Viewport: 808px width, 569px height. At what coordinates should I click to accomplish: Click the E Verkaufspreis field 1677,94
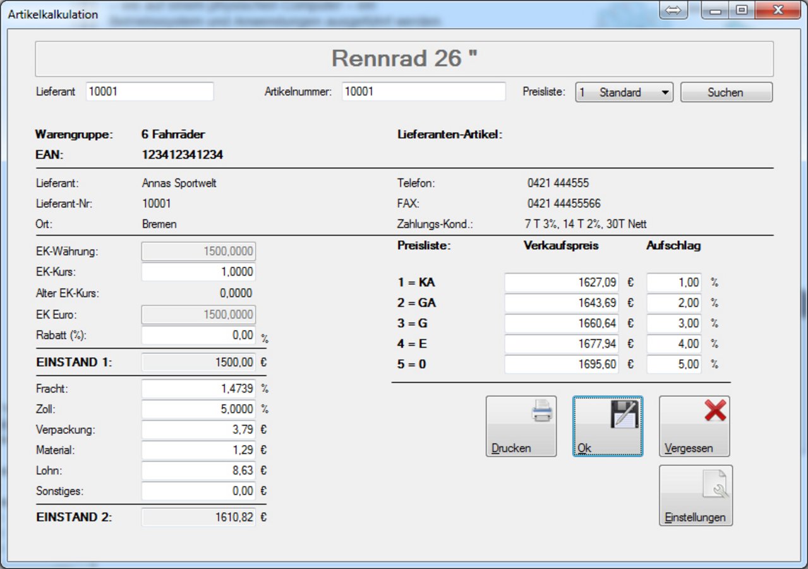[562, 344]
